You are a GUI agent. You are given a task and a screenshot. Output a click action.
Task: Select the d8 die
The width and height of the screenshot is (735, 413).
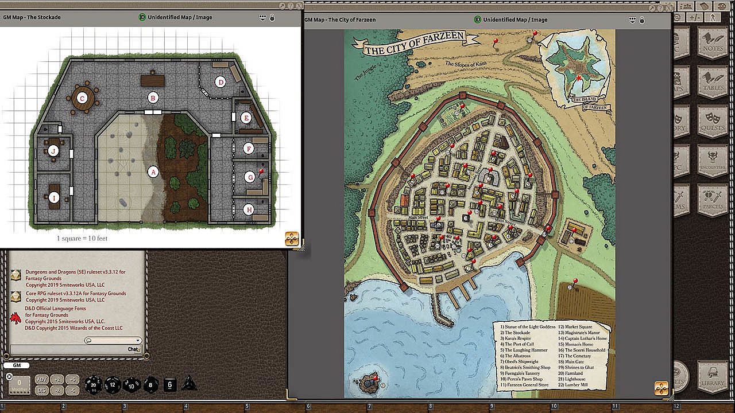coord(150,384)
